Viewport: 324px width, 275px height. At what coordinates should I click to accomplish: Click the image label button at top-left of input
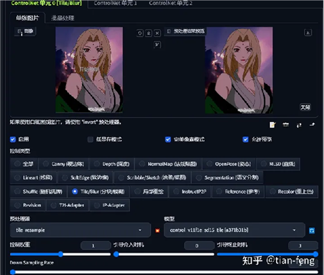26,31
